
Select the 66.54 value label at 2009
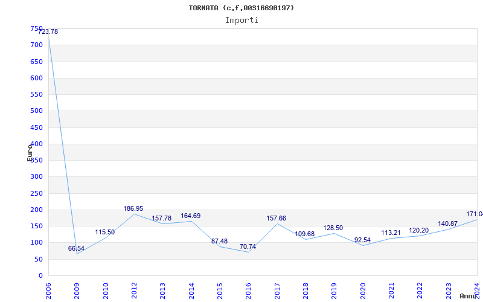pos(76,248)
